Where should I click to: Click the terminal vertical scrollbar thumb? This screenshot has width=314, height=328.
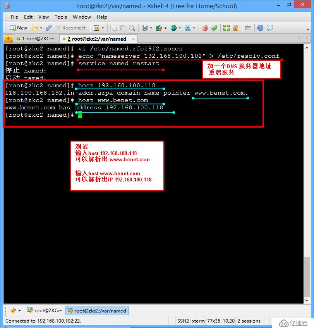[x=307, y=276]
